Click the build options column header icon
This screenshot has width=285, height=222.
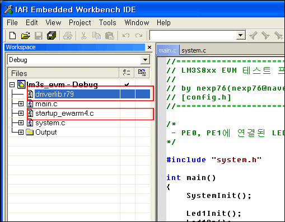(x=127, y=73)
